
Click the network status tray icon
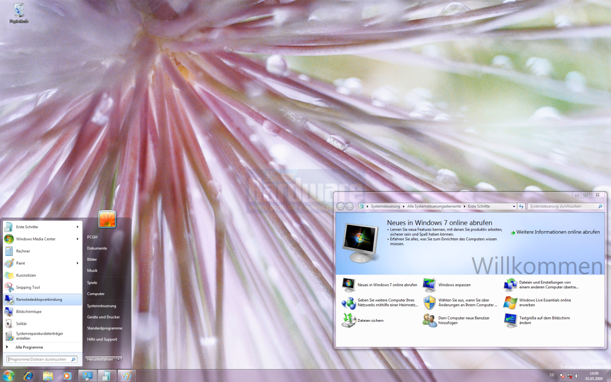click(570, 376)
